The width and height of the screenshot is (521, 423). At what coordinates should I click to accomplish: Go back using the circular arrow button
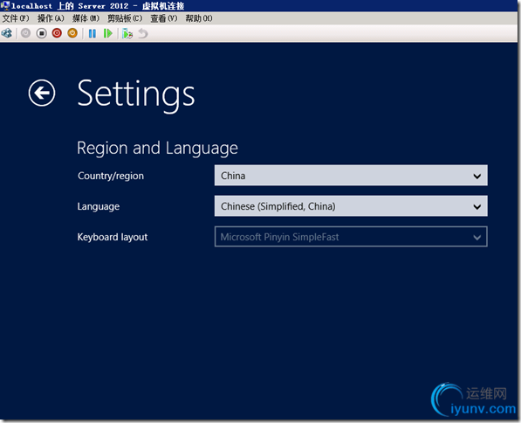[x=42, y=94]
